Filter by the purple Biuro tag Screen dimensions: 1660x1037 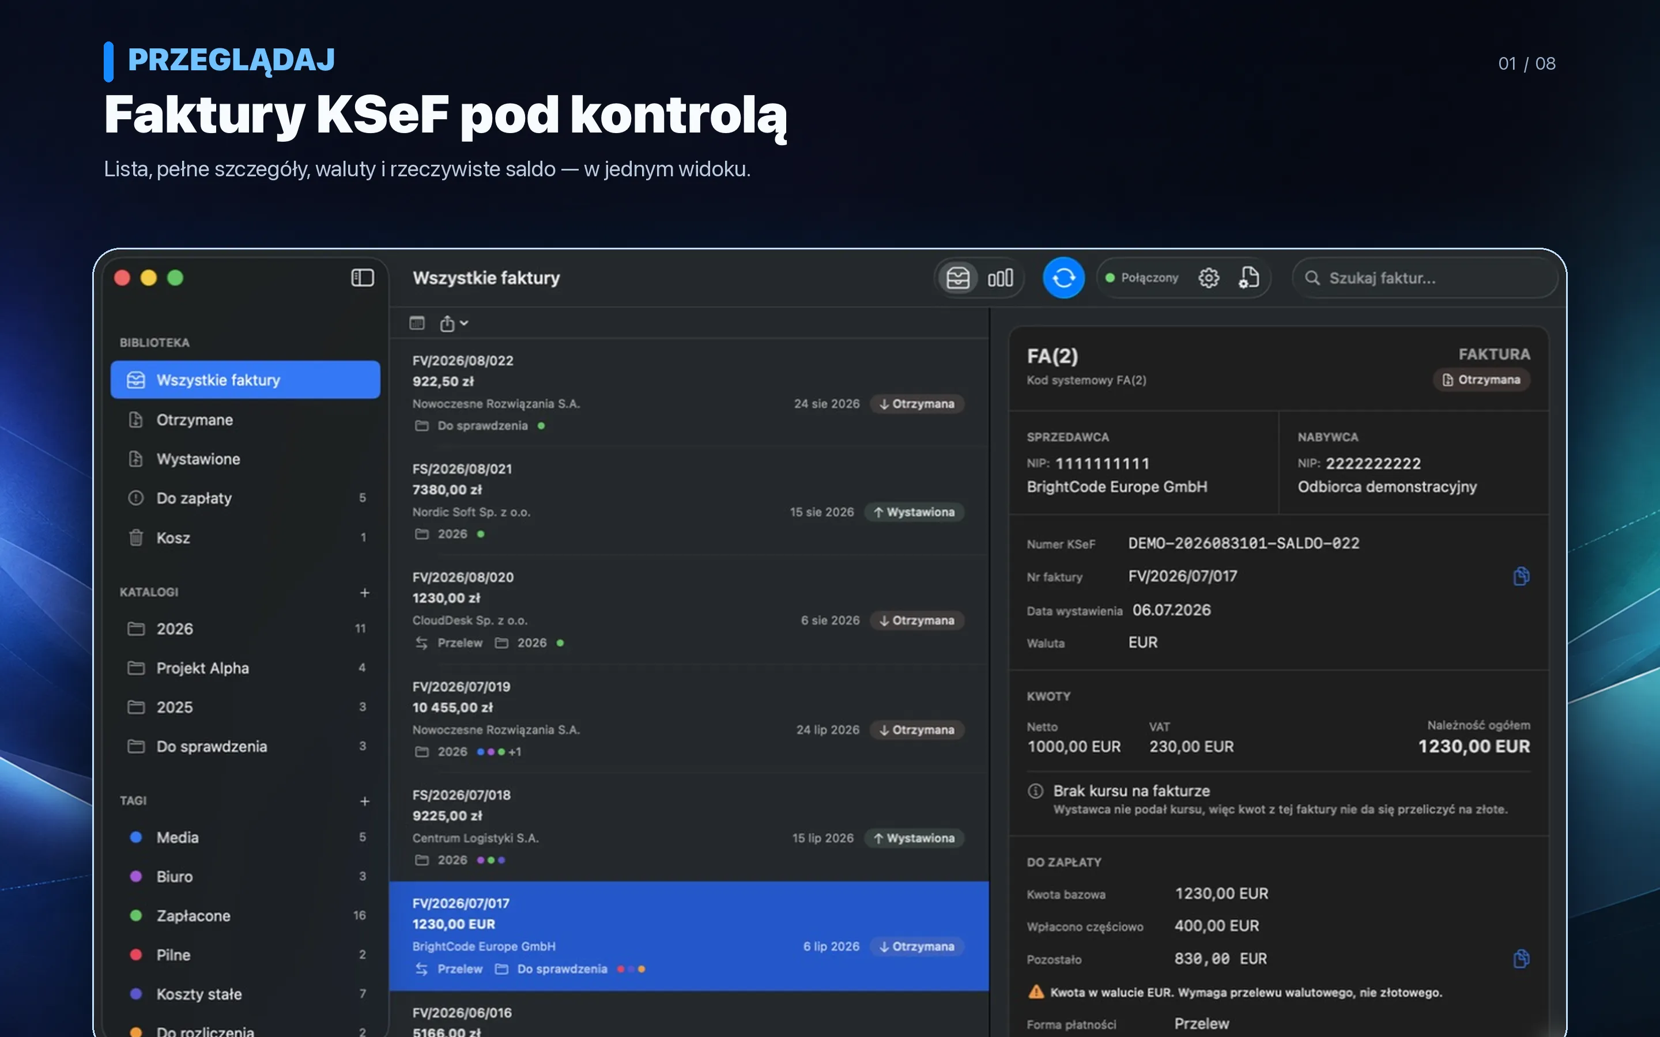(245, 876)
